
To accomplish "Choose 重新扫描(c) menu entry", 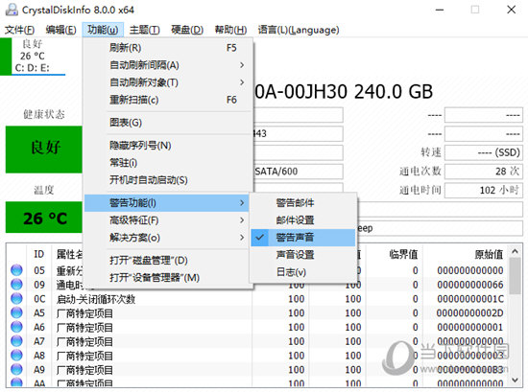I will pos(168,100).
